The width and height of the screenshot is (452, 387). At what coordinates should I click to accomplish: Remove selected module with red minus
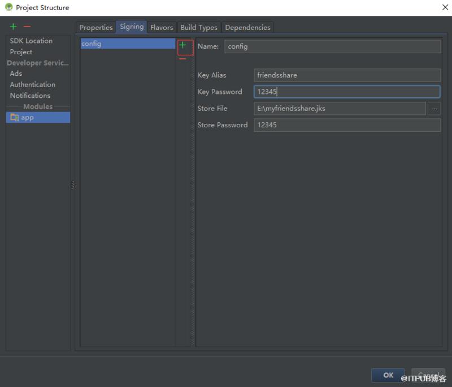[x=27, y=27]
